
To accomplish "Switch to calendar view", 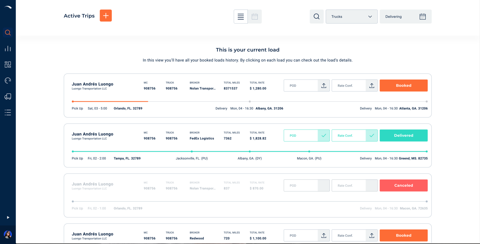I will click(x=255, y=16).
